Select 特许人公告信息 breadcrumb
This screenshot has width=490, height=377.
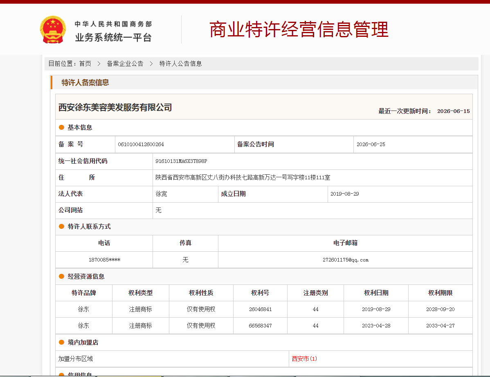coord(181,63)
